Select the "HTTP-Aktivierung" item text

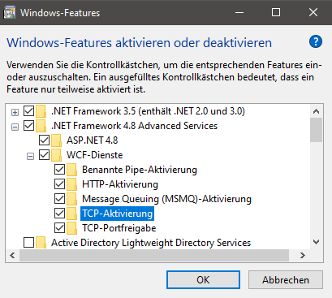click(x=120, y=184)
